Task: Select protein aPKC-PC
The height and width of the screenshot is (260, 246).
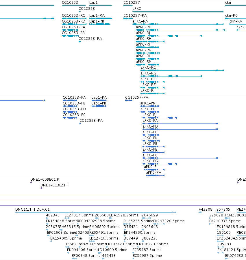Action: (x=150, y=155)
